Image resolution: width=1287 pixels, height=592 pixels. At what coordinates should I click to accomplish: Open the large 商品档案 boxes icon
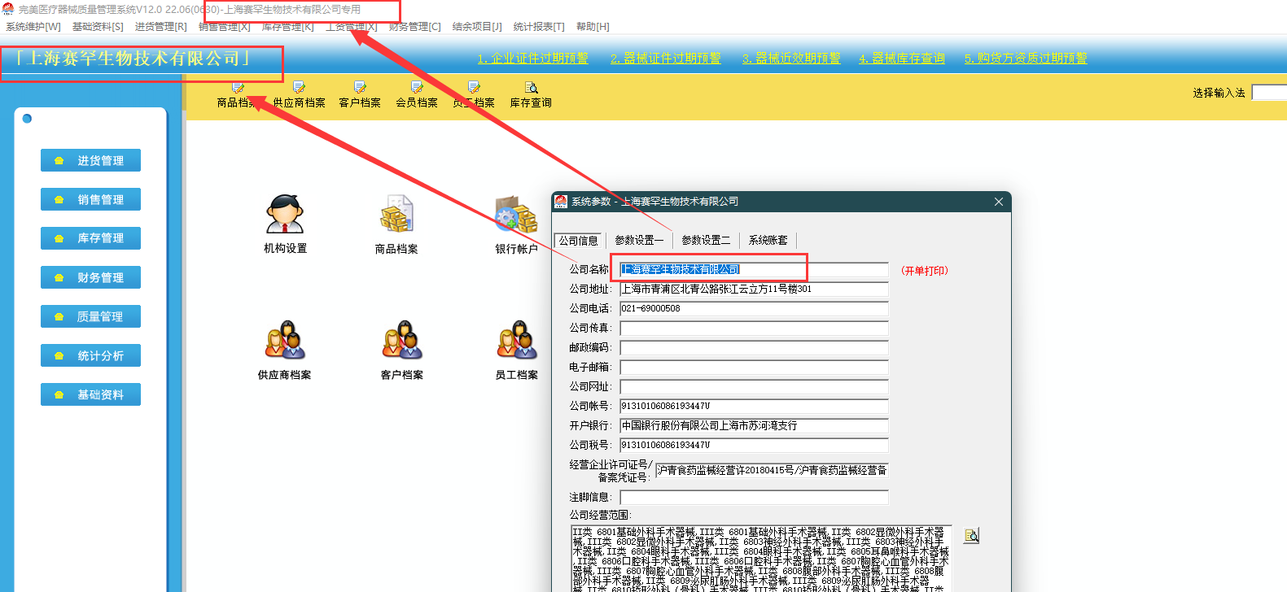coord(396,224)
